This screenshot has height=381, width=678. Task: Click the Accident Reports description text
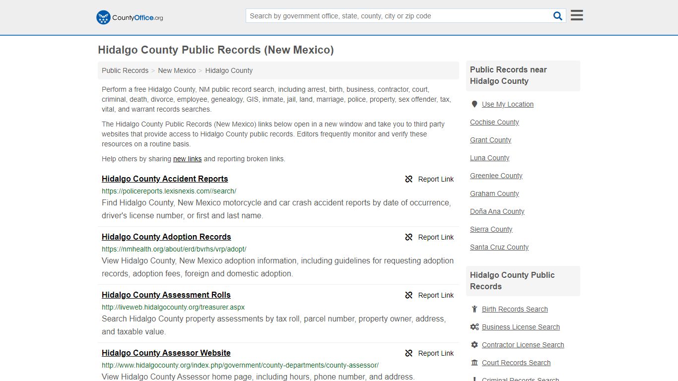click(x=276, y=209)
